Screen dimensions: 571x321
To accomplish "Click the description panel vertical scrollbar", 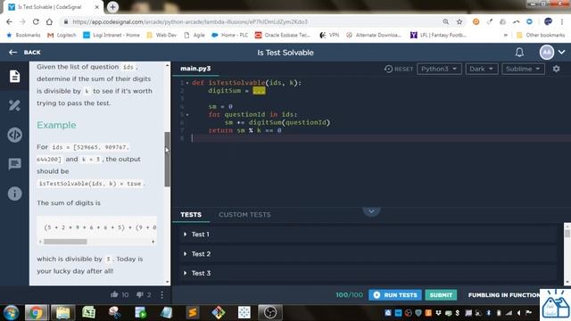I will click(x=168, y=159).
